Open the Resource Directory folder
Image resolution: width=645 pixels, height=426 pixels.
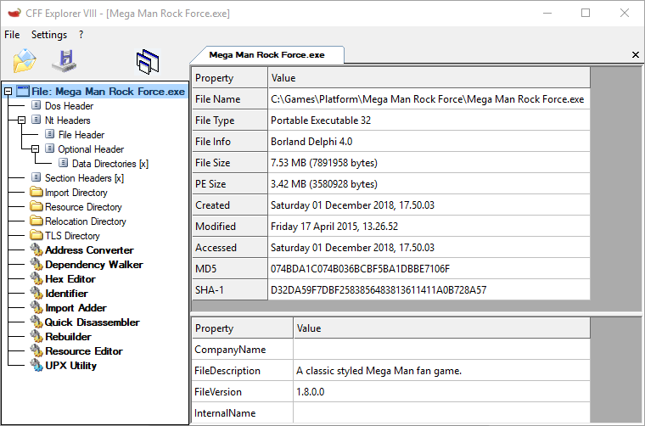(x=83, y=207)
